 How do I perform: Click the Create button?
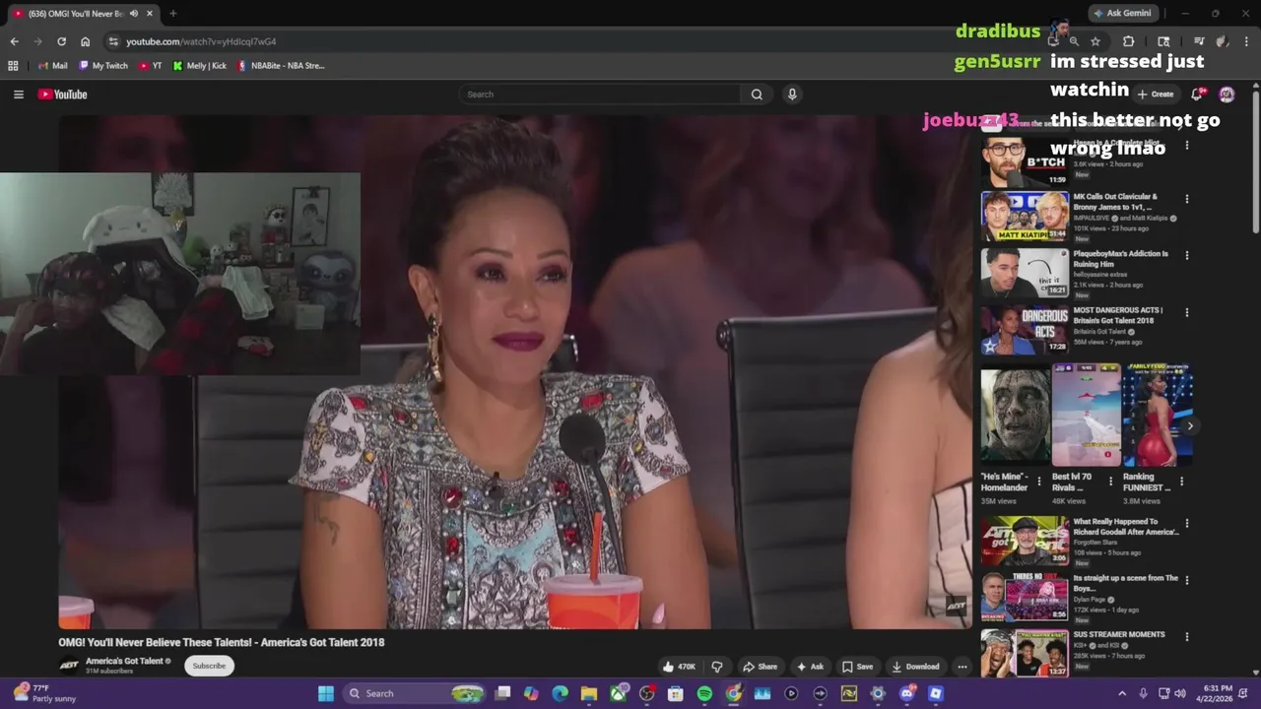(1156, 95)
